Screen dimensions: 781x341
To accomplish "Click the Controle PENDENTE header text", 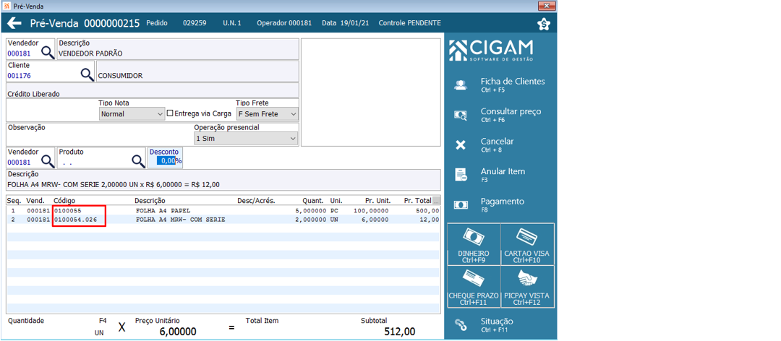I will 410,23.
